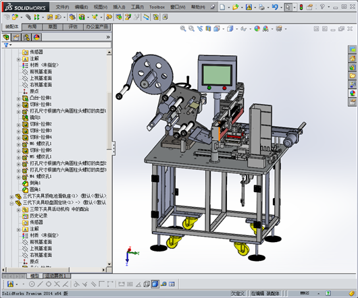The height and width of the screenshot is (298, 358).
Task: Click the SolidWorks Resources home icon
Action: [x=352, y=58]
